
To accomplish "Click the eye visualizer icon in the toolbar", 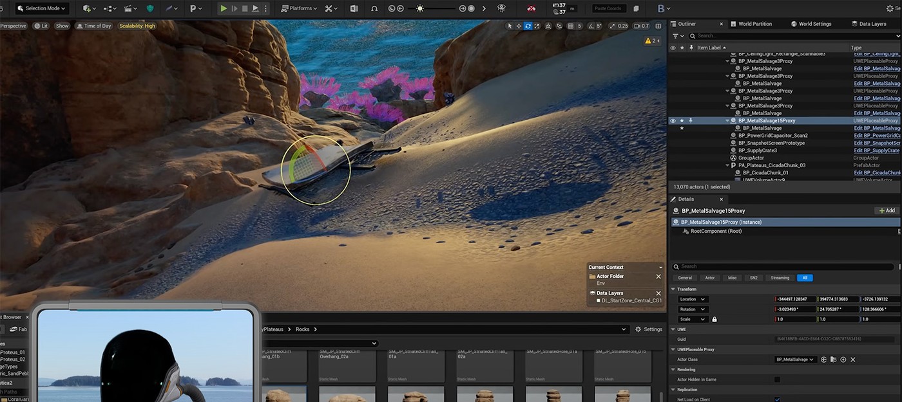I will [x=502, y=8].
